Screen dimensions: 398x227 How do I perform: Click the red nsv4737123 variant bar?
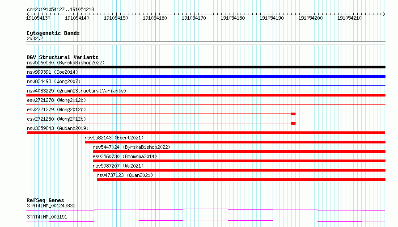point(241,180)
